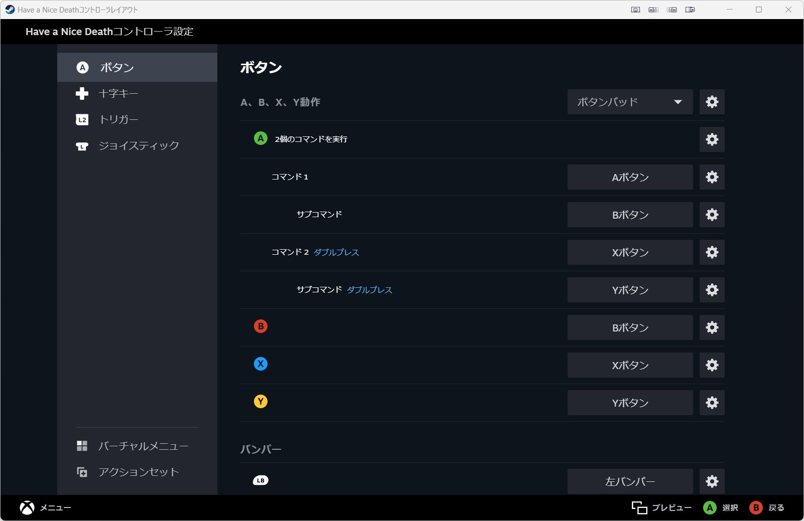Click バンパー section heading

tap(261, 449)
